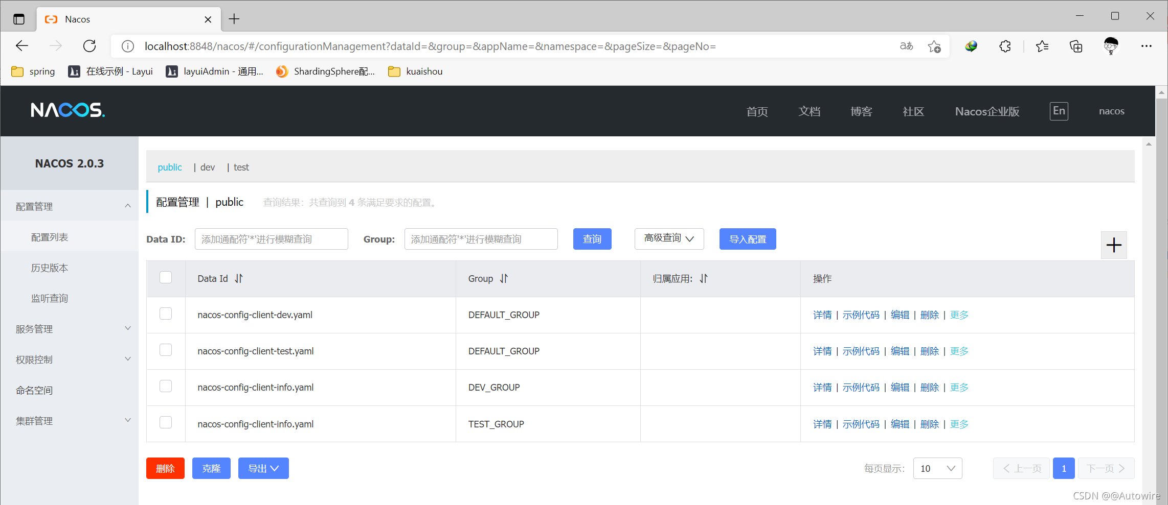Click the red 删除 batch delete button
1168x505 pixels.
(165, 468)
